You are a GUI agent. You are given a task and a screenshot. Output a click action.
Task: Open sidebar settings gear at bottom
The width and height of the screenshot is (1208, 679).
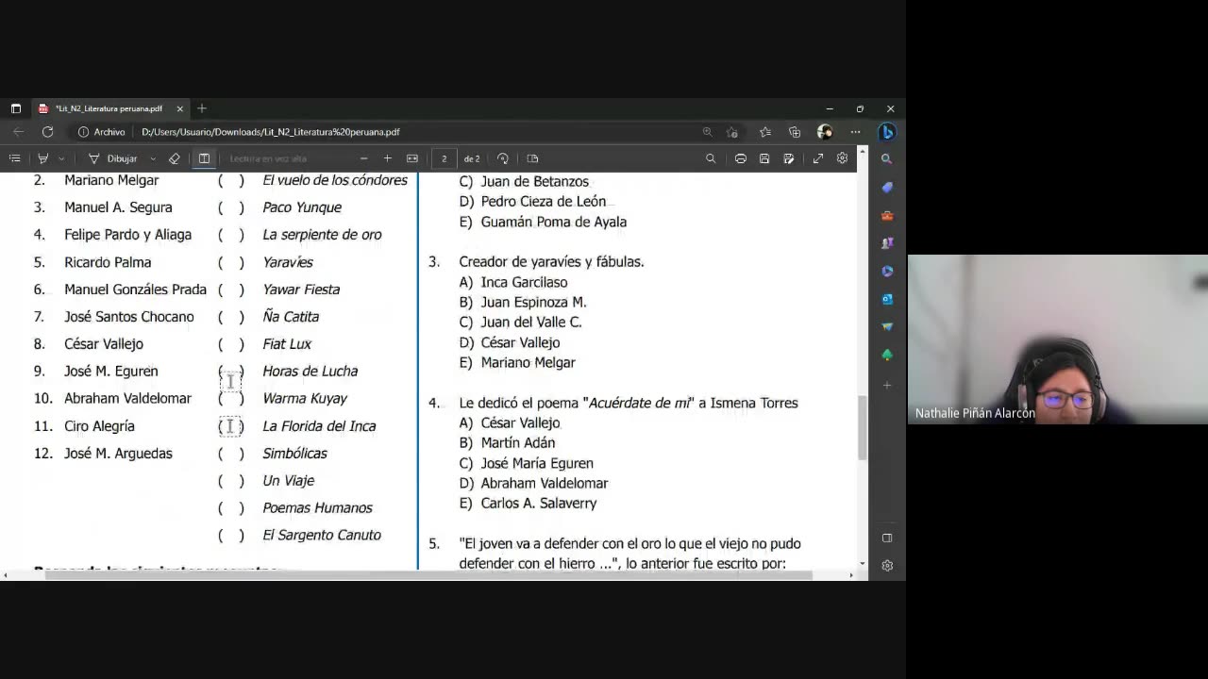click(x=887, y=566)
